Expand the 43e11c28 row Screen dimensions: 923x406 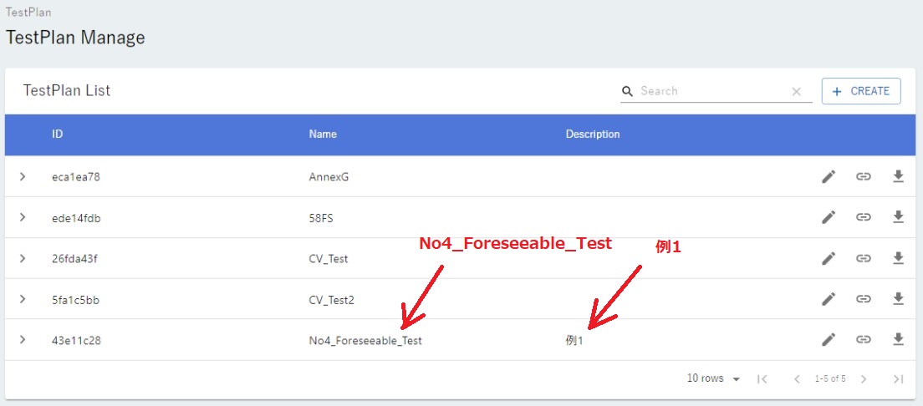click(23, 339)
